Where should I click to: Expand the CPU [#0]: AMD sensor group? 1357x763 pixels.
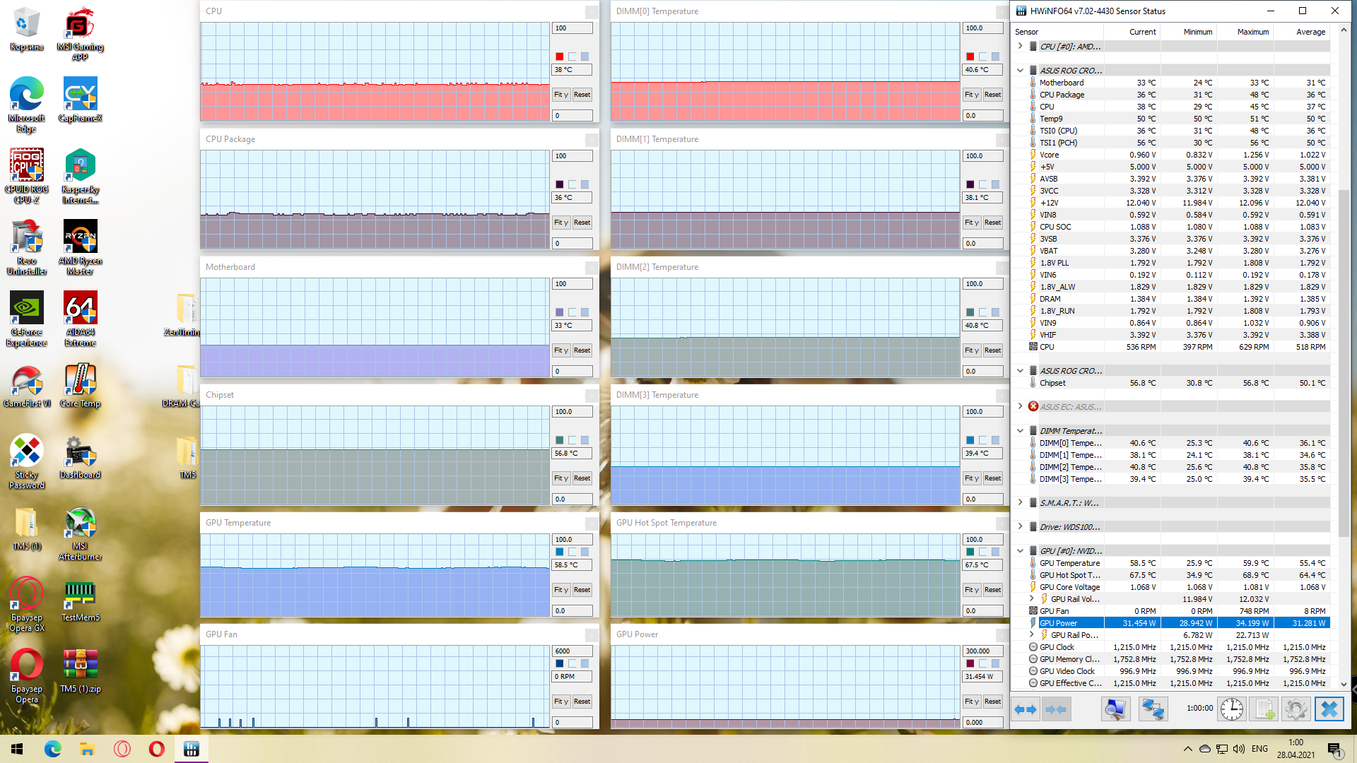(1020, 47)
